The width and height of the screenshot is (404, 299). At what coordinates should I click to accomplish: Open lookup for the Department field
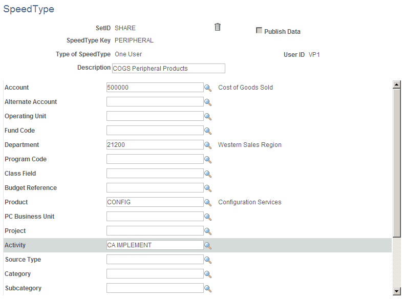pyautogui.click(x=208, y=145)
